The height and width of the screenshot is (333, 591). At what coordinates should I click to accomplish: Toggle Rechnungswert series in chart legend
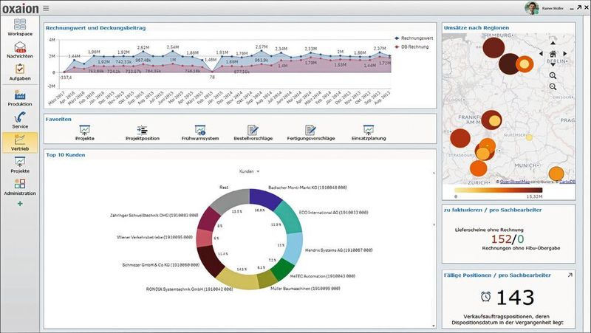click(x=414, y=38)
